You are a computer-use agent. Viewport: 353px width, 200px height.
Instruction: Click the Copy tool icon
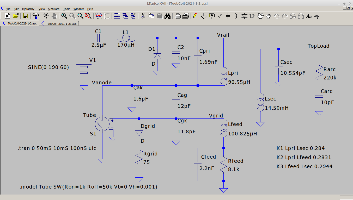[151, 16]
